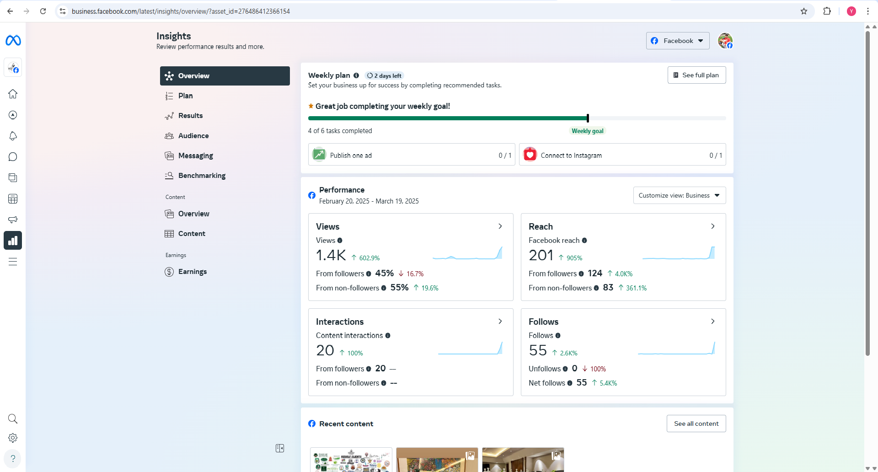Open the Results section
The height and width of the screenshot is (472, 878).
225,116
